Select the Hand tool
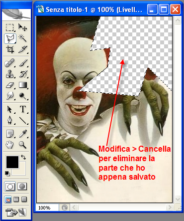 coord(10,145)
